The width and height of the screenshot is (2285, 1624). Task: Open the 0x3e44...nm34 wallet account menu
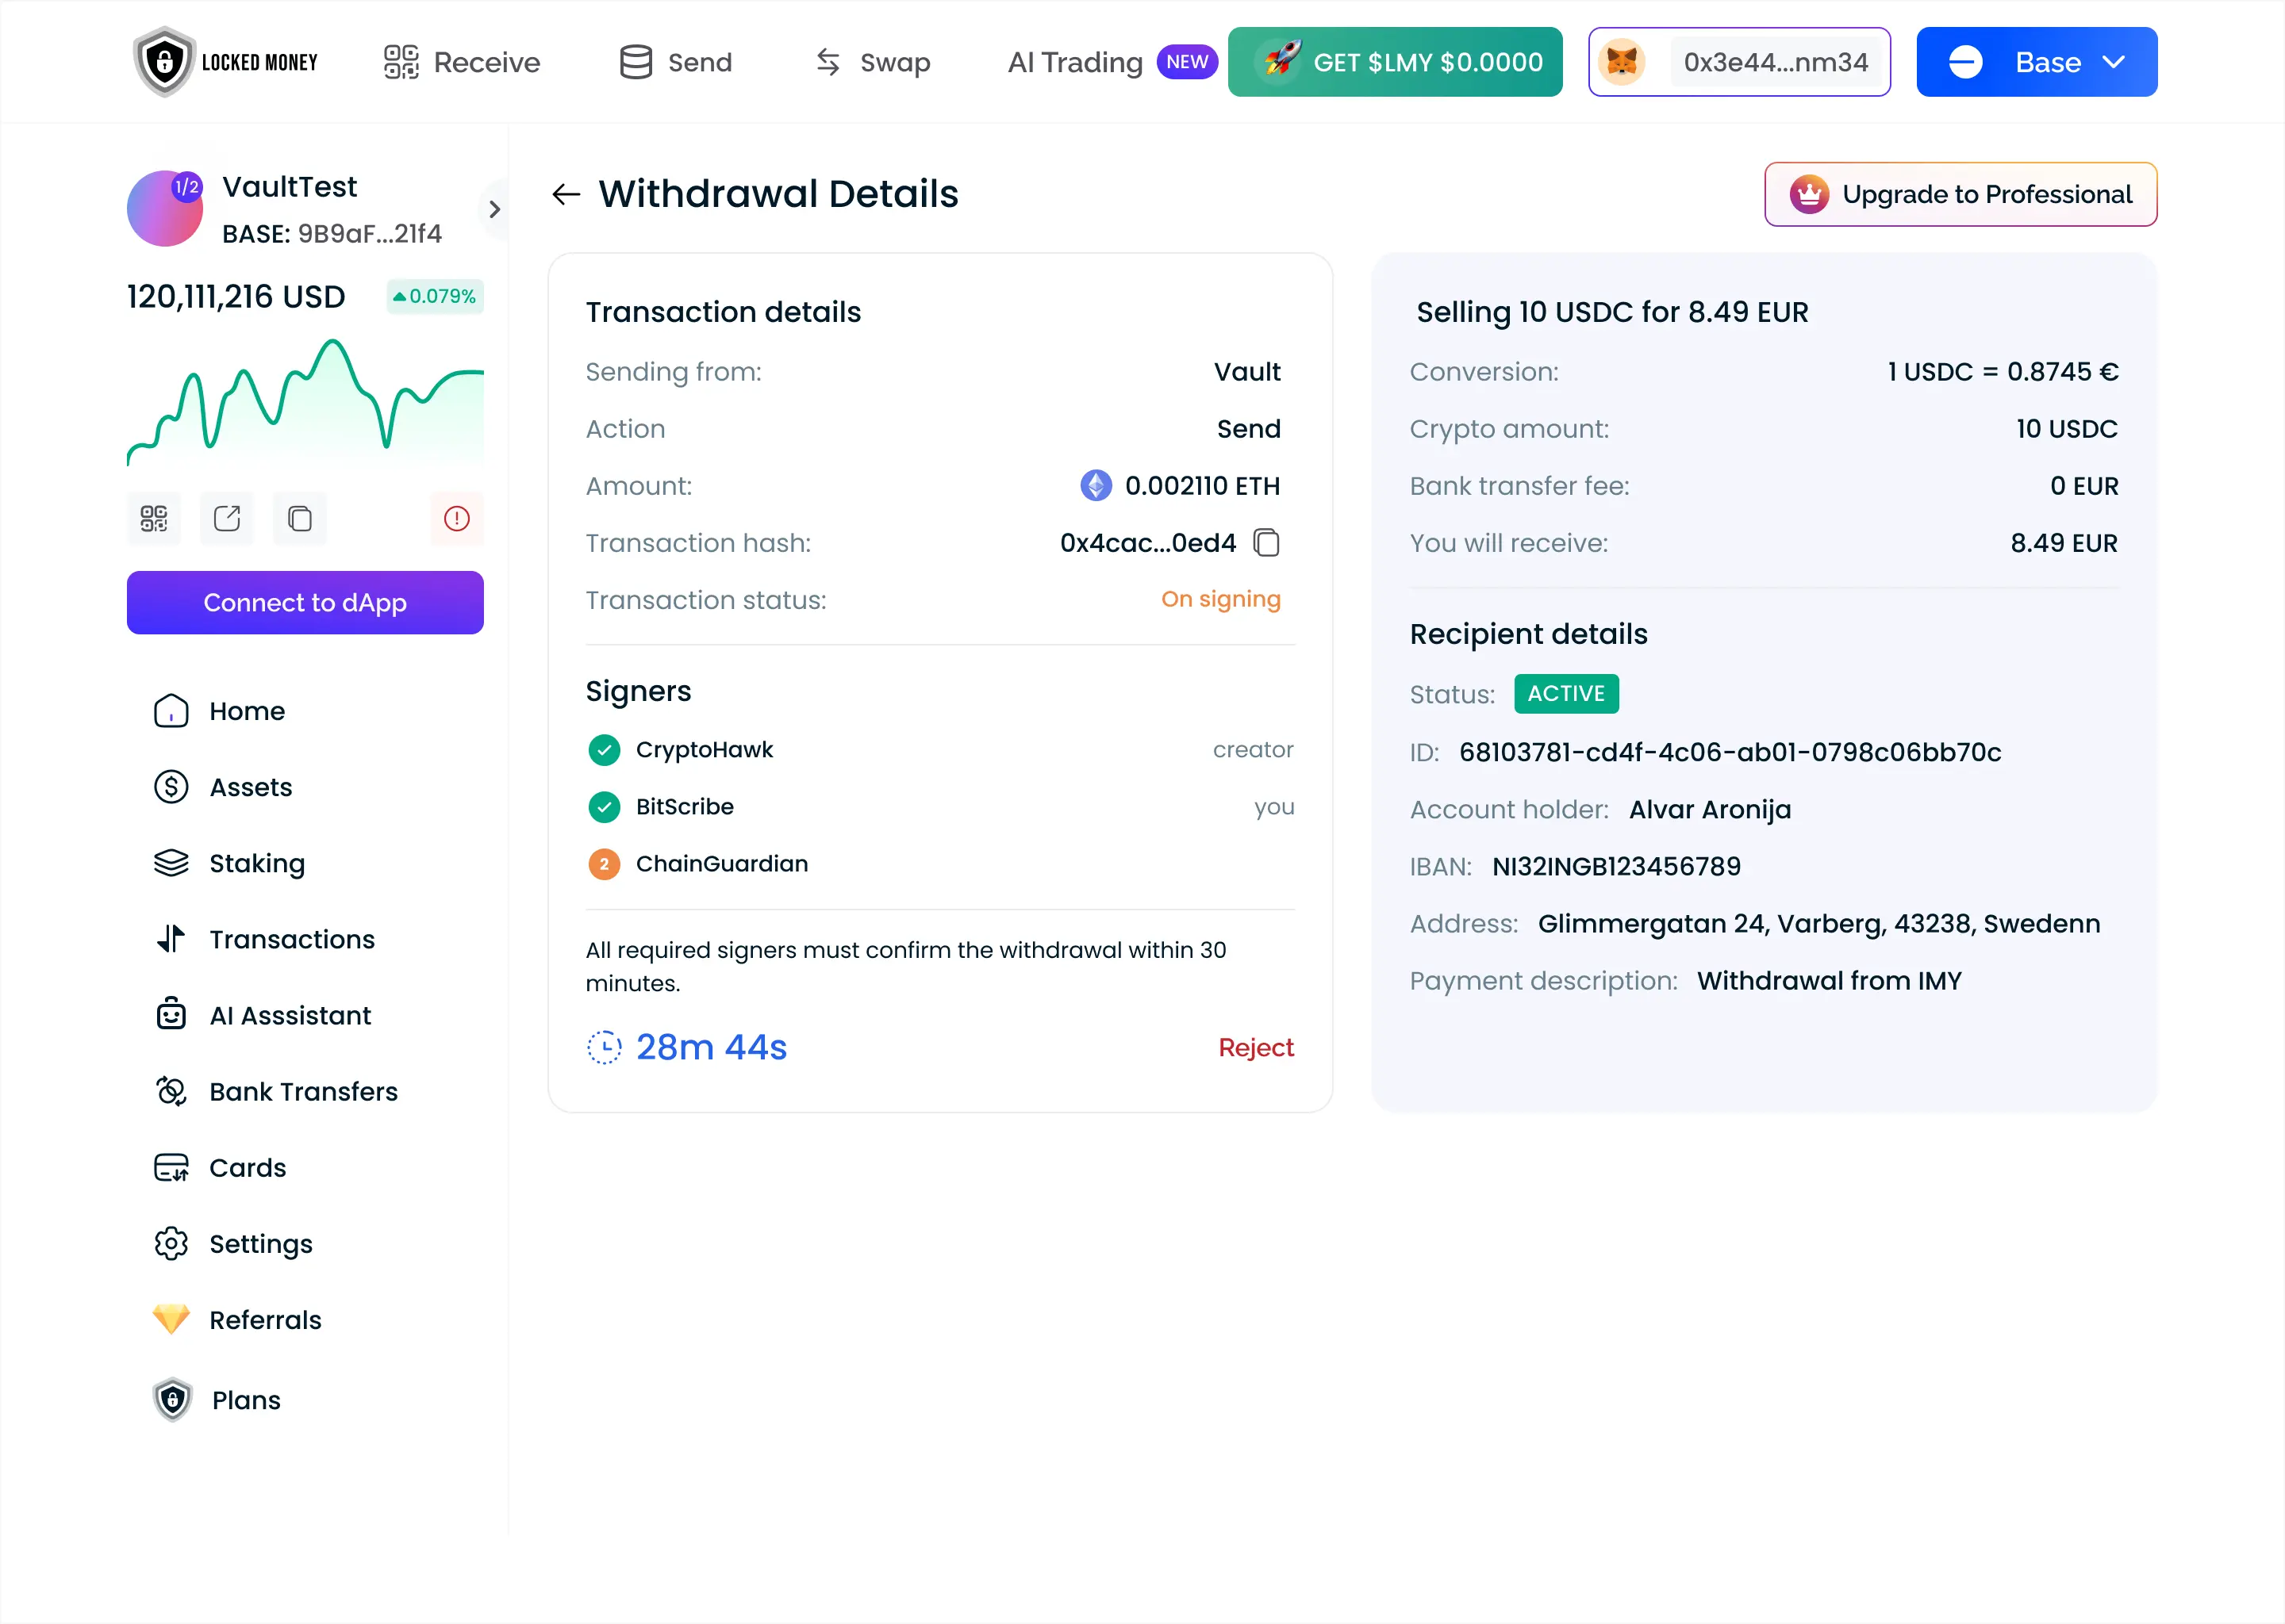click(x=1774, y=62)
